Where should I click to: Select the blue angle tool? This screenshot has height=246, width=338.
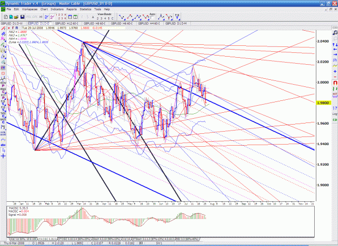pyautogui.click(x=3, y=56)
